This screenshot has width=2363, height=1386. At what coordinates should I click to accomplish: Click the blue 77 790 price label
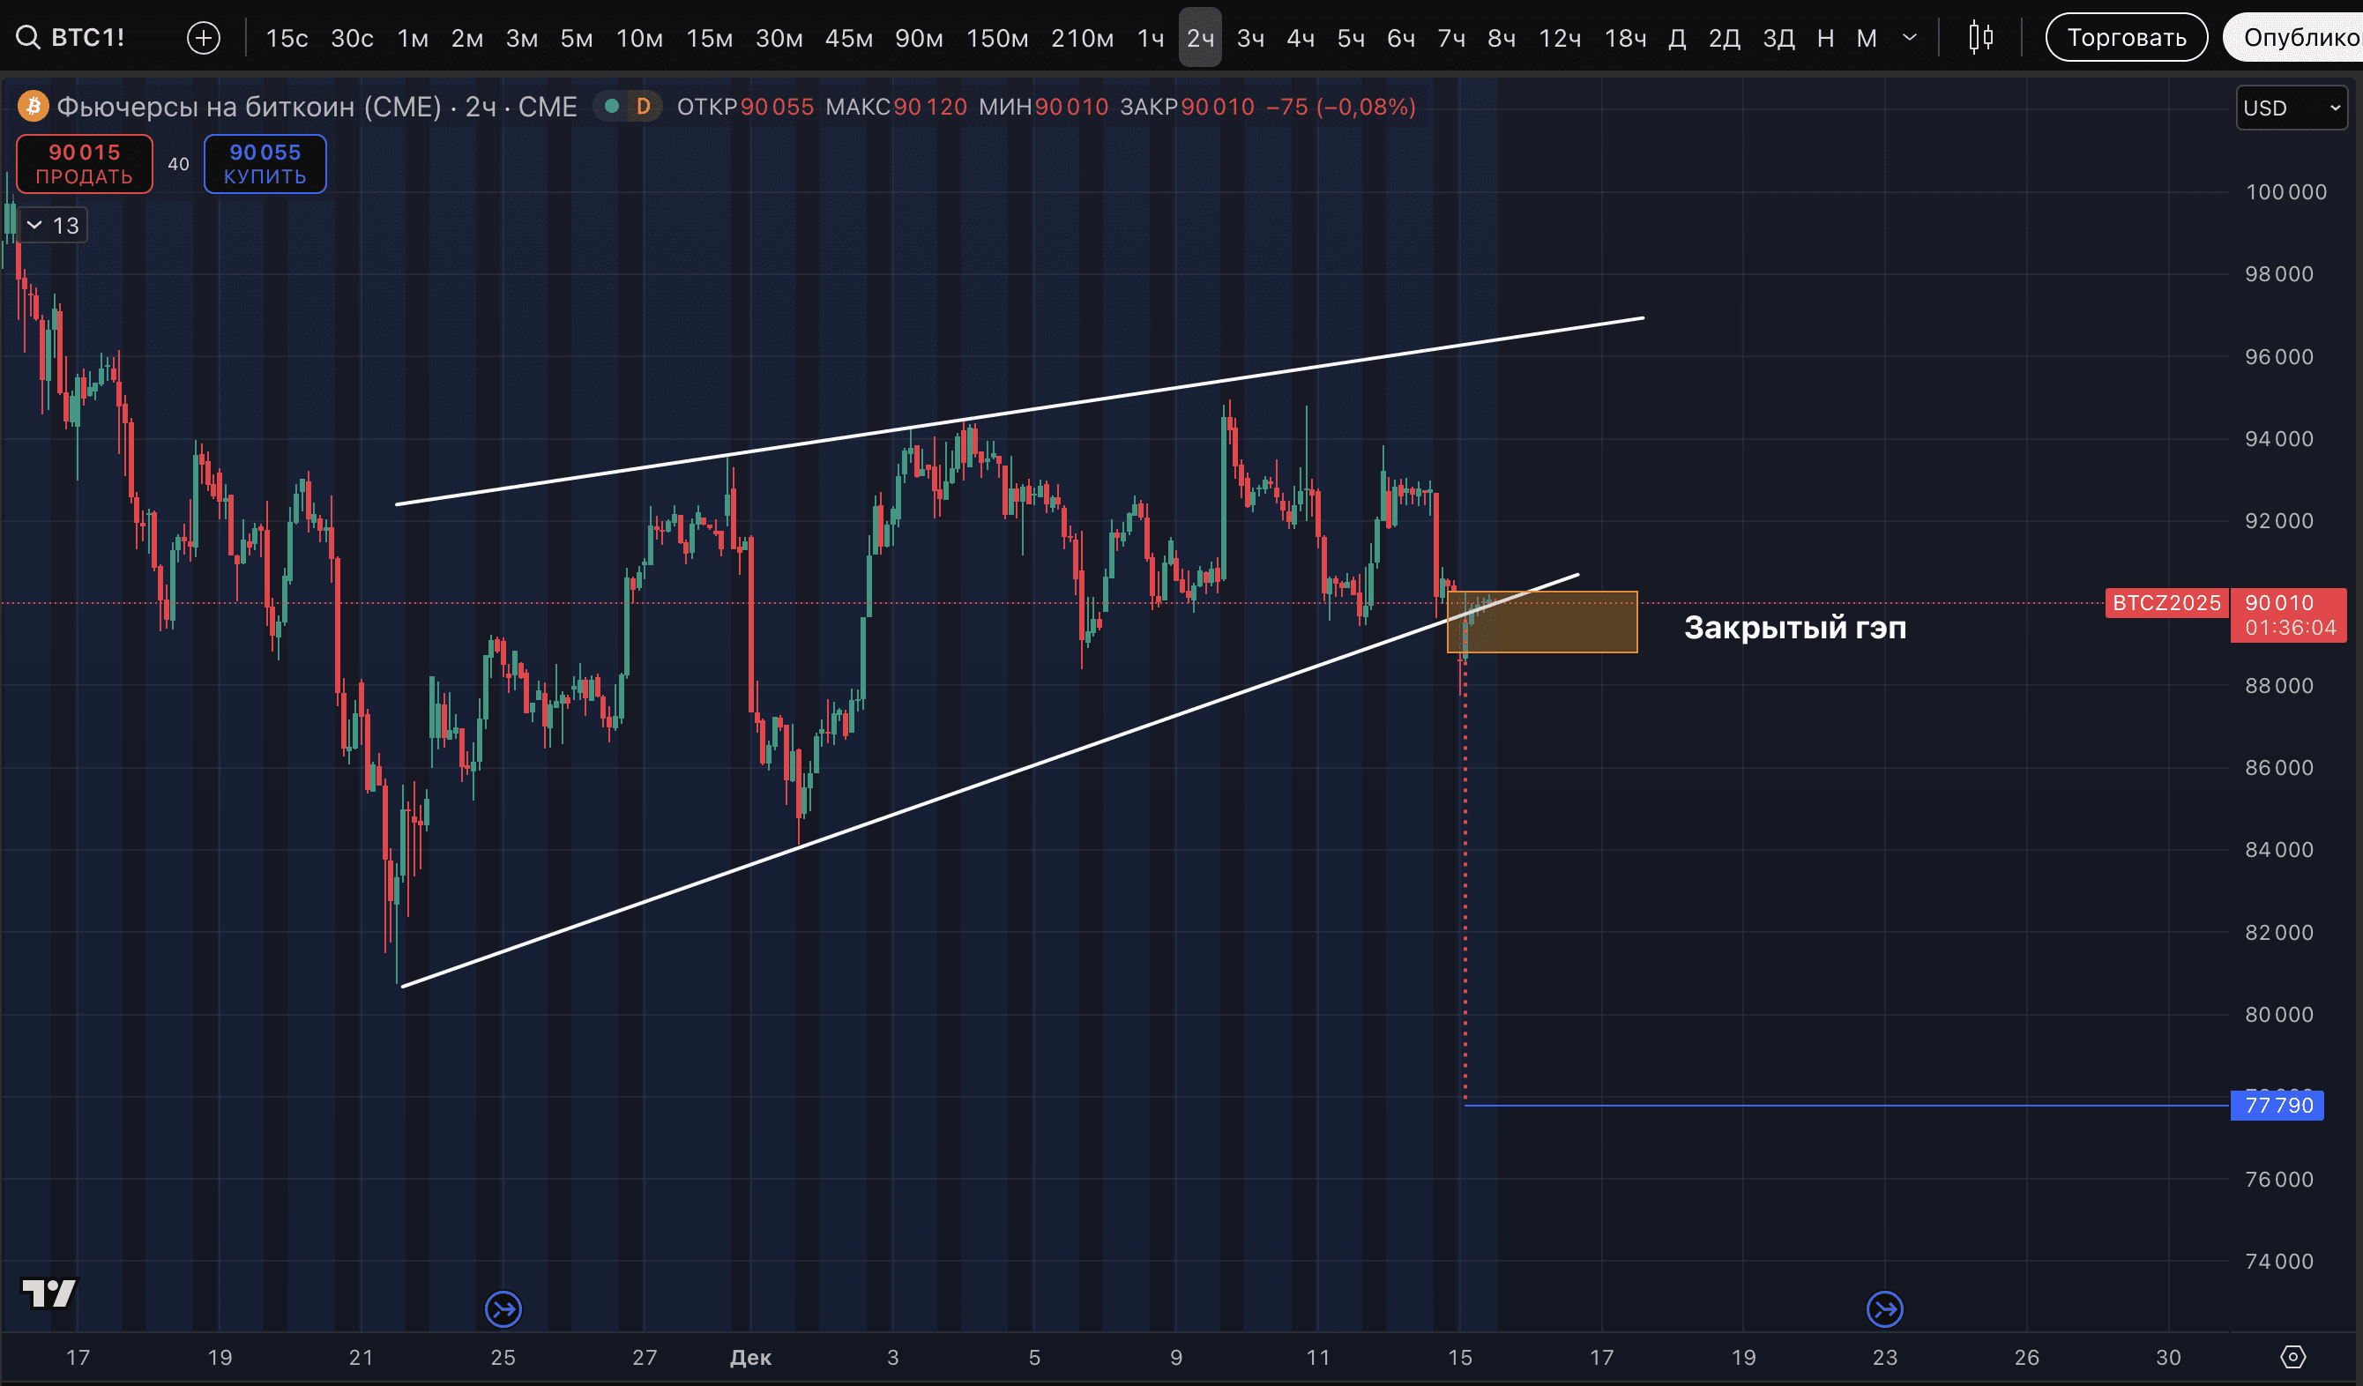click(2277, 1105)
